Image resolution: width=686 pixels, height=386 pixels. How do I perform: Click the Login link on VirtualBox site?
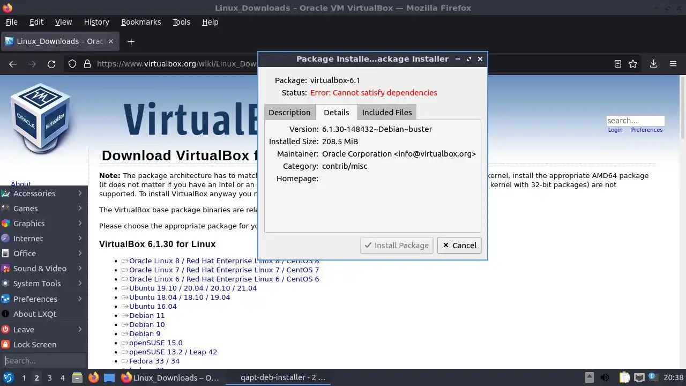tap(615, 130)
